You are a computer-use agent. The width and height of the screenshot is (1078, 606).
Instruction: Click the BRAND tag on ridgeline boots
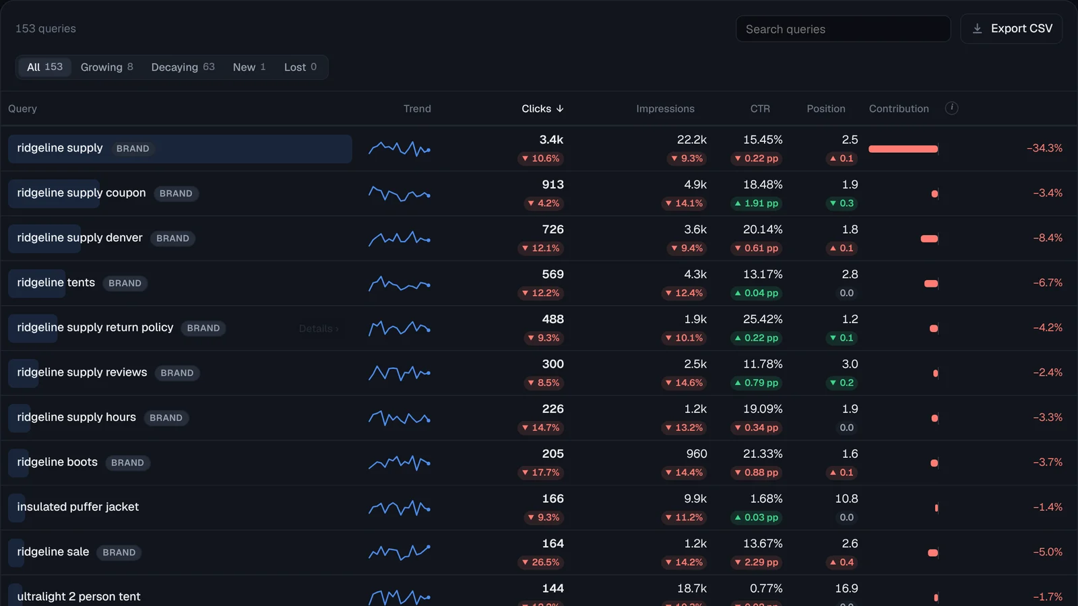127,463
